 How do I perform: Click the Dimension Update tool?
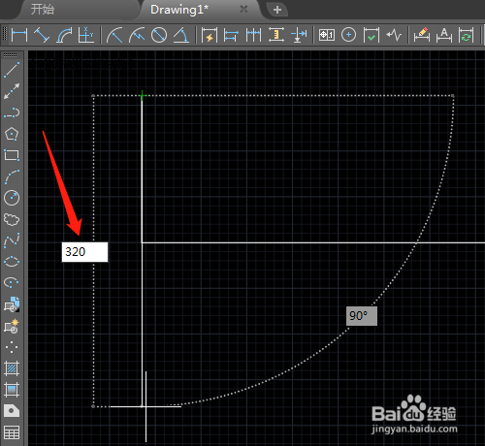click(x=466, y=35)
